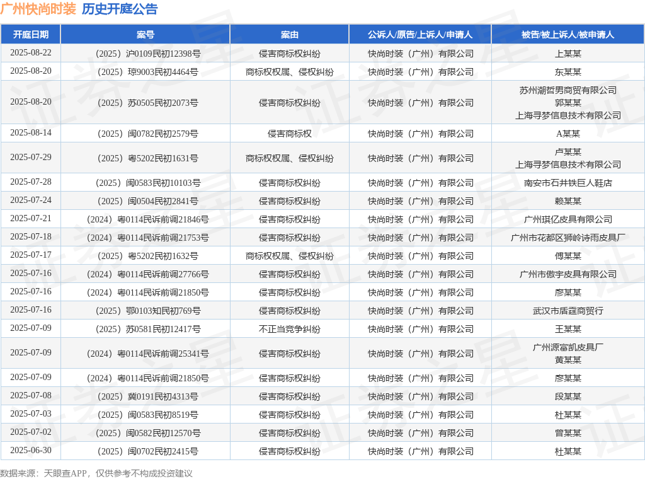Select the 历史开庭公告 heading
The image size is (645, 479).
pos(120,9)
